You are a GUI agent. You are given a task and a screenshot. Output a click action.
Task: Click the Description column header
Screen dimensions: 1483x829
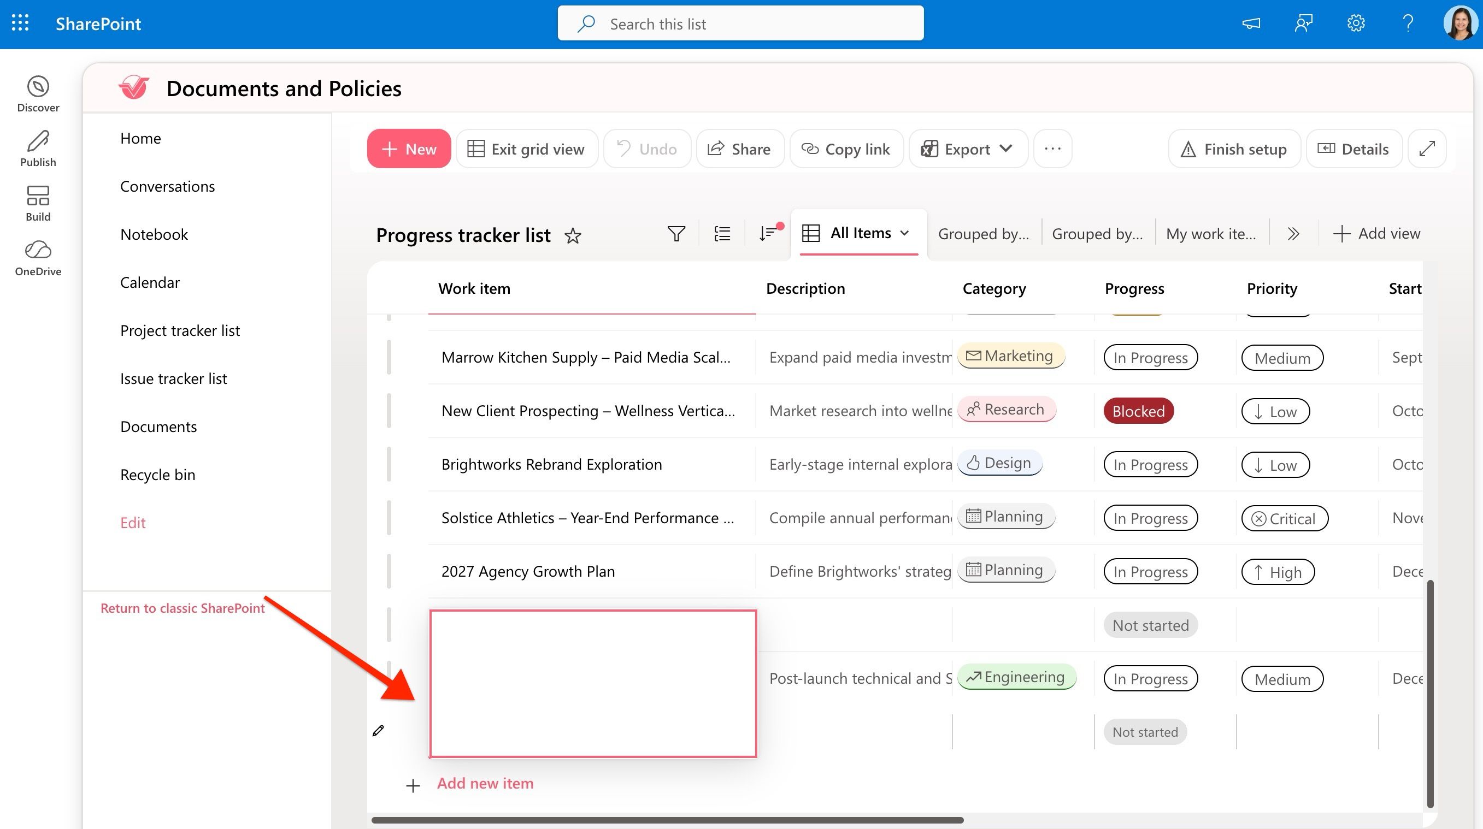pos(805,288)
